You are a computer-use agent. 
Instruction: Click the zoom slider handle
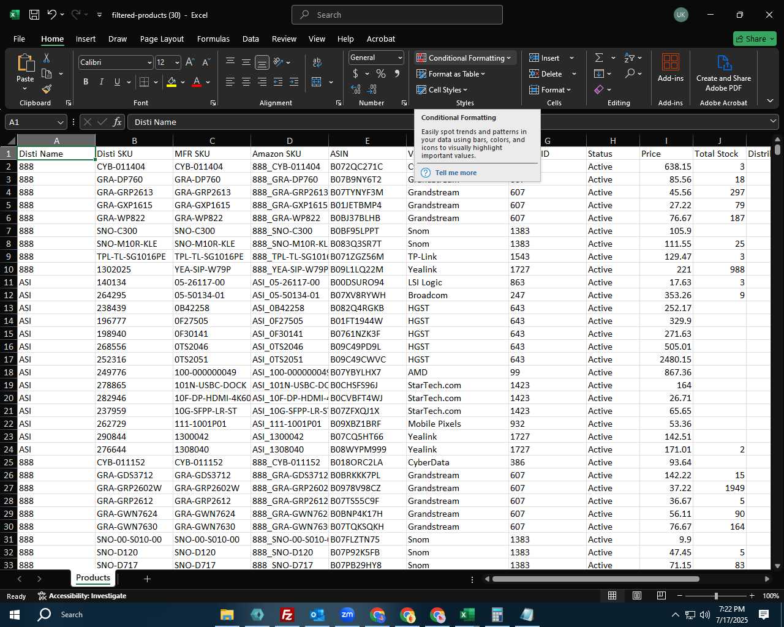click(716, 596)
